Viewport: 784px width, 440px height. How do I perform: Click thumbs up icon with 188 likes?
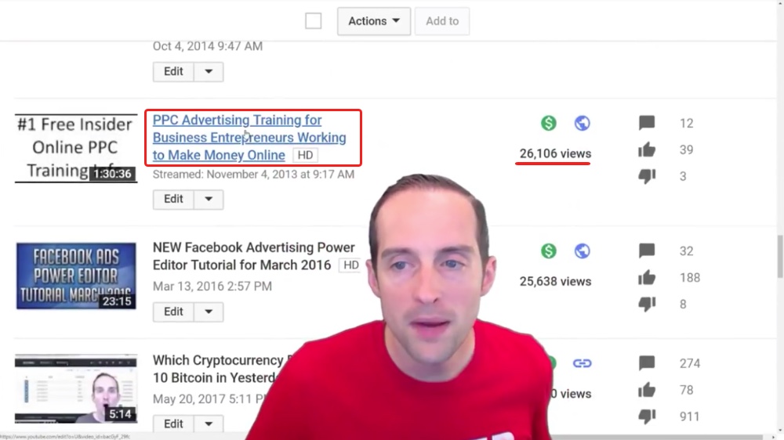[x=647, y=277]
